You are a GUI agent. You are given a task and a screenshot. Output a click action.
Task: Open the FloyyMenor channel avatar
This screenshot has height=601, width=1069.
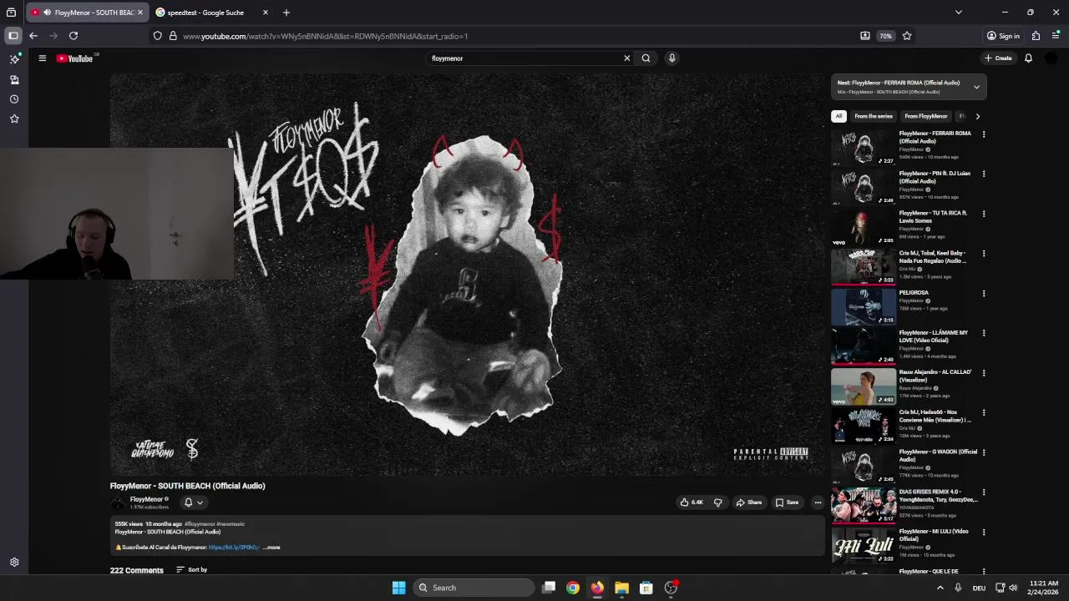118,503
